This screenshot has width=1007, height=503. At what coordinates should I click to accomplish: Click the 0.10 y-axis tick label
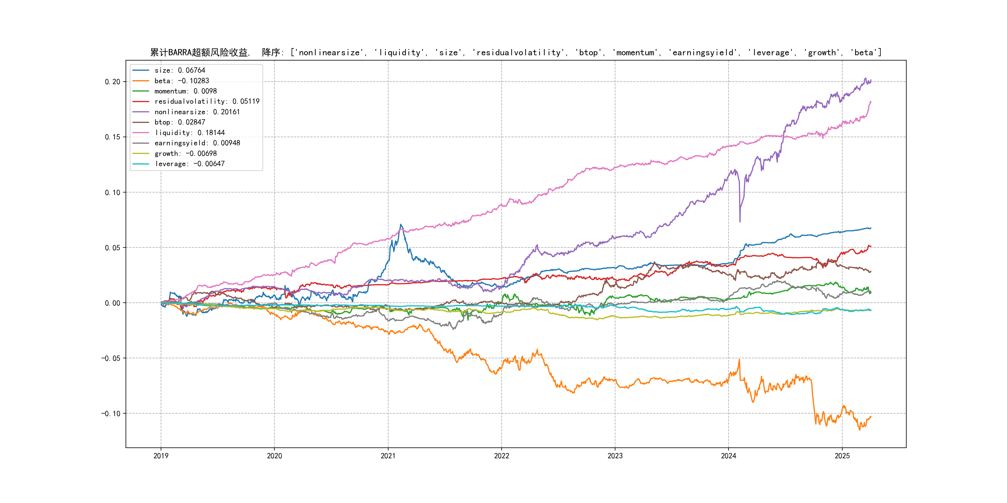click(x=113, y=193)
